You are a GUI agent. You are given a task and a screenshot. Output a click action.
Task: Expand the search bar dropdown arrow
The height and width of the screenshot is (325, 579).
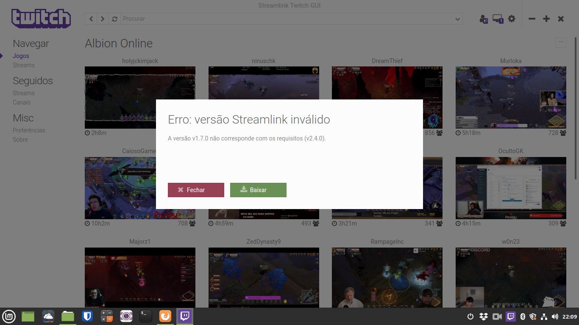coord(457,19)
